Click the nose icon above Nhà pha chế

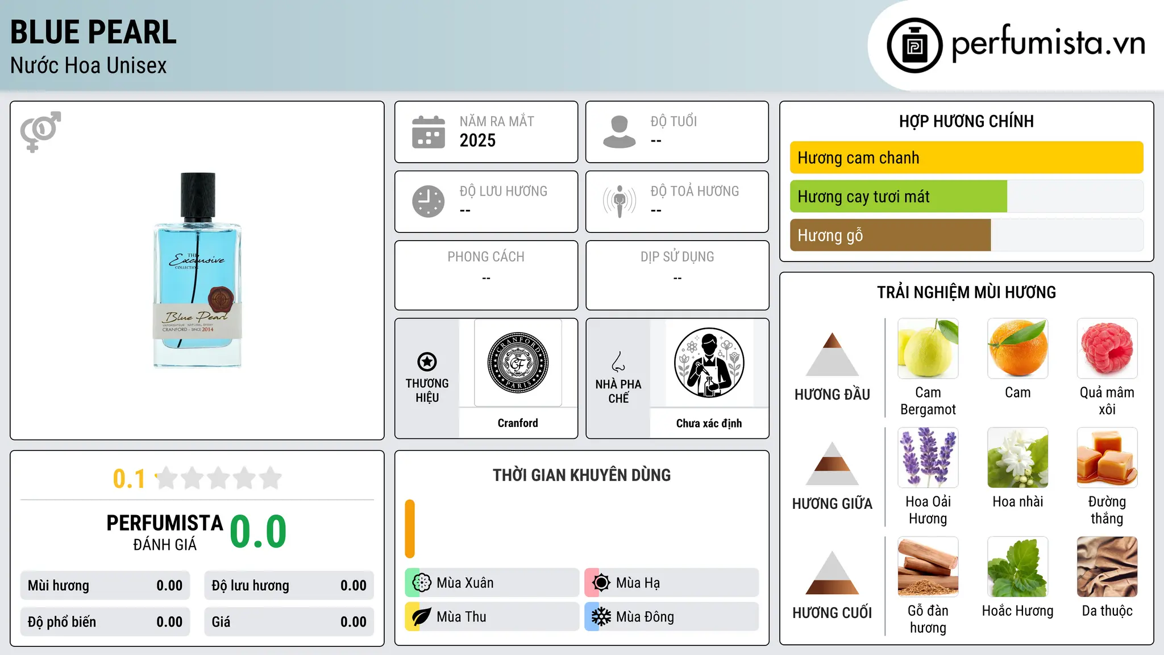(x=618, y=362)
